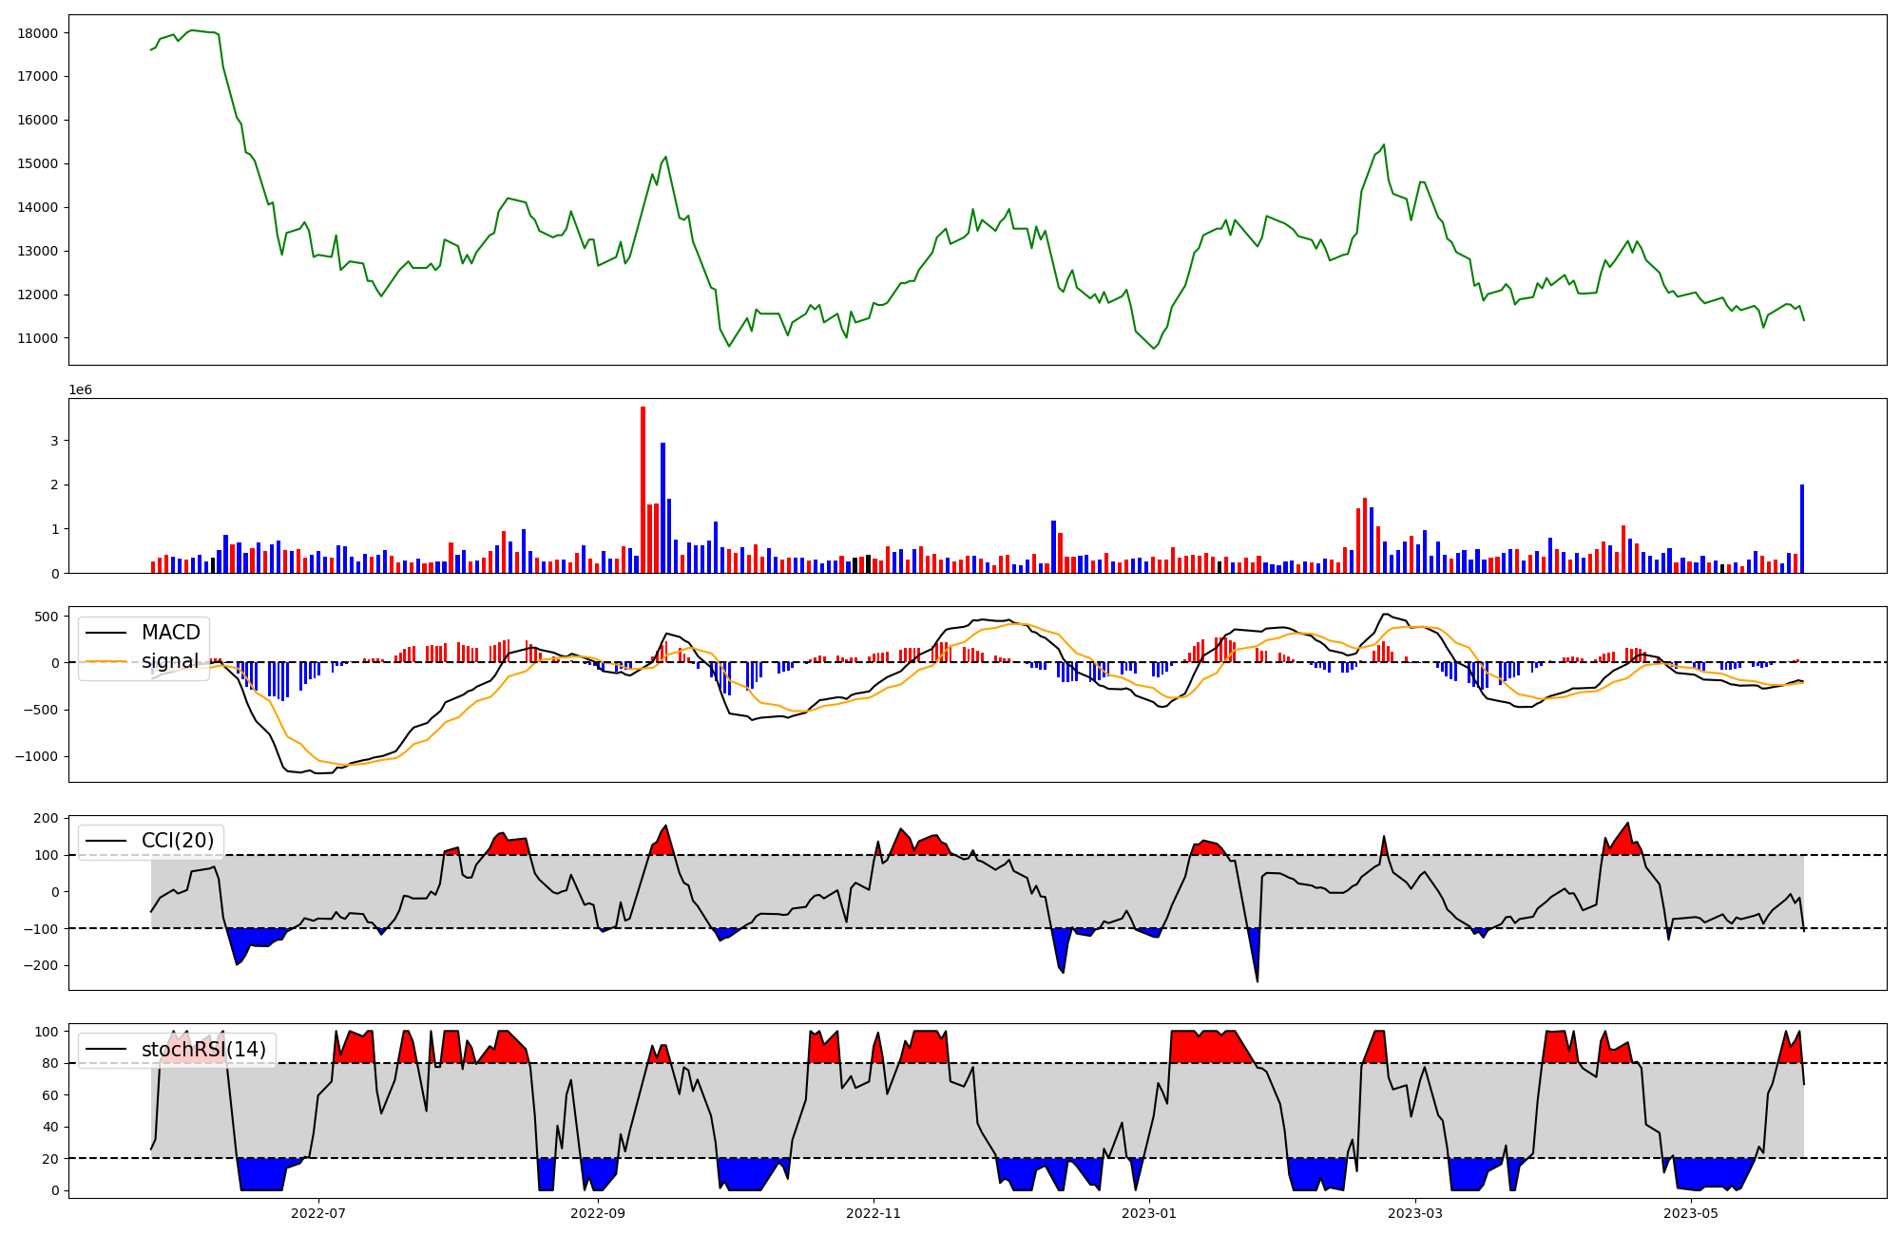The height and width of the screenshot is (1235, 1901).
Task: Select the stochRSI(14) legend entry
Action: [x=203, y=1050]
